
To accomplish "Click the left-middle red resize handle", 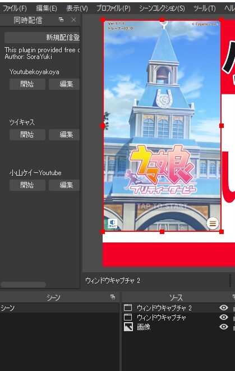I will point(103,126).
